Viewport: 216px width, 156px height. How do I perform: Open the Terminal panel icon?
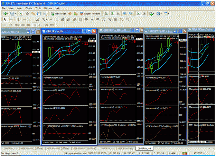[39, 13]
